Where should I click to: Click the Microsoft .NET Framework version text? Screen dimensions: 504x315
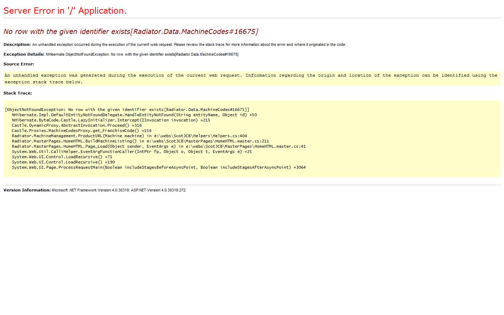click(119, 190)
